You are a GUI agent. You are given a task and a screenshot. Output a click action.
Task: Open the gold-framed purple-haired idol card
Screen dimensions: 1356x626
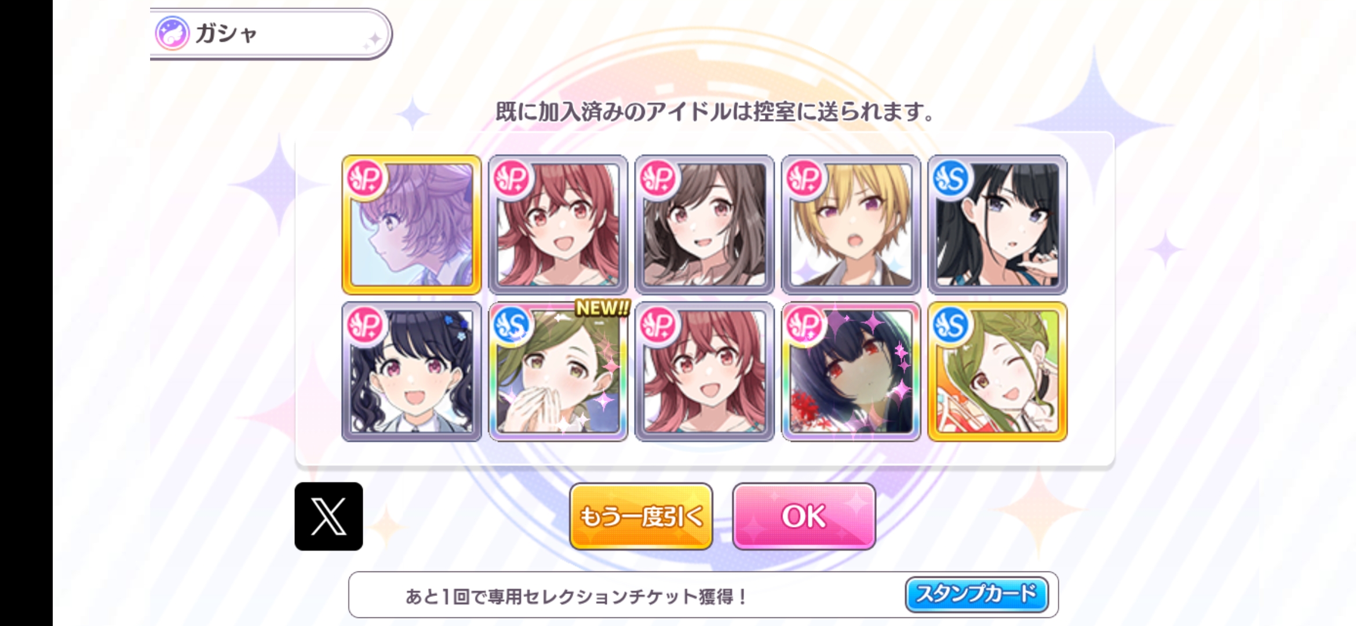pyautogui.click(x=411, y=224)
